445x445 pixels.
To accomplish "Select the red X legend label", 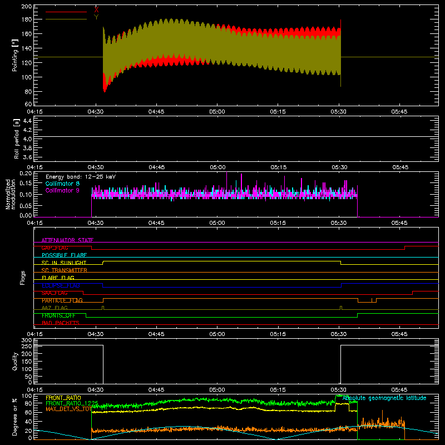I will pyautogui.click(x=96, y=10).
